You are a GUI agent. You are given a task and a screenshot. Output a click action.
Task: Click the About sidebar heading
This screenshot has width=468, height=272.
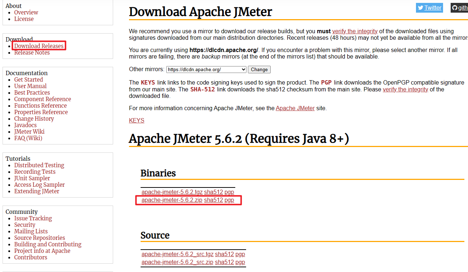14,6
